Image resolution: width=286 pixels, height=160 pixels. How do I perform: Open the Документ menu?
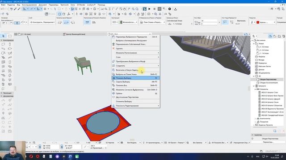(43, 5)
